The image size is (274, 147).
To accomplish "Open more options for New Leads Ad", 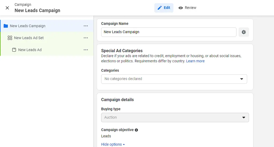I will click(86, 50).
